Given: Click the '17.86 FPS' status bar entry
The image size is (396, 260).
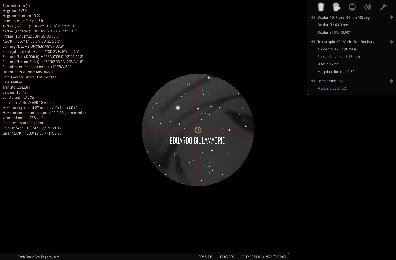Looking at the screenshot, I should coord(227,257).
